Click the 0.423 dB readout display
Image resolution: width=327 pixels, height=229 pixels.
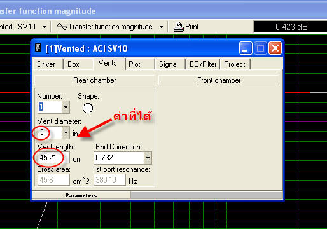291,27
